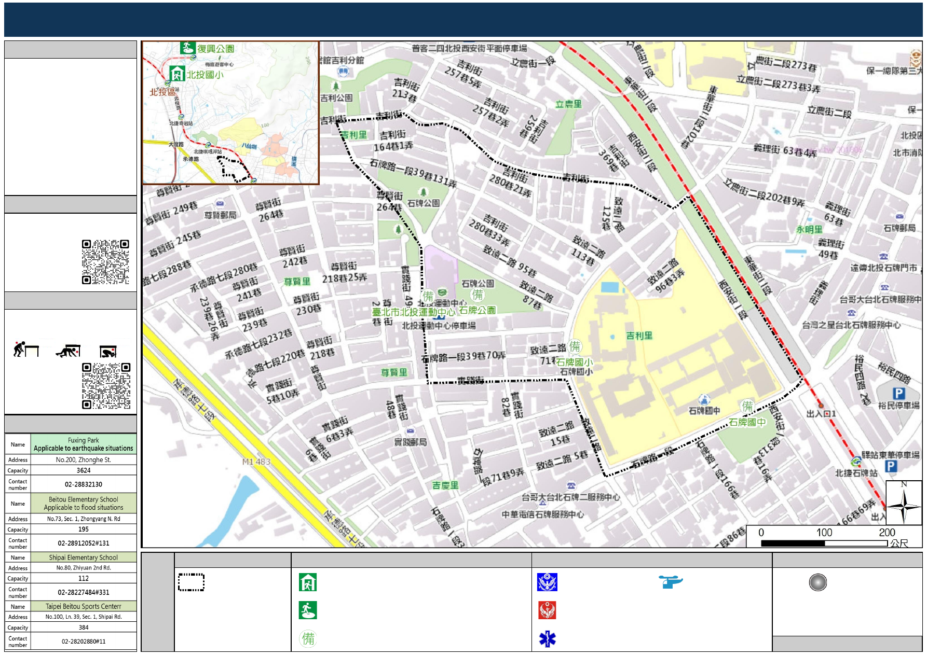Click the 'drop' crouching person pictogram
927x655 pixels.
point(26,350)
